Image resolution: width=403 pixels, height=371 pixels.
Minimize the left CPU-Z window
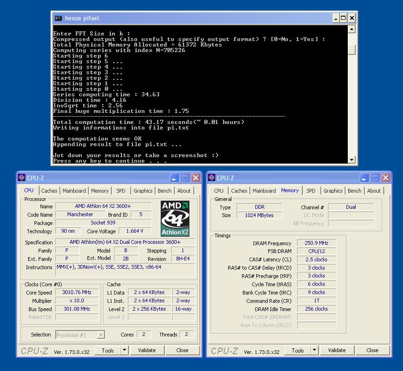point(174,177)
